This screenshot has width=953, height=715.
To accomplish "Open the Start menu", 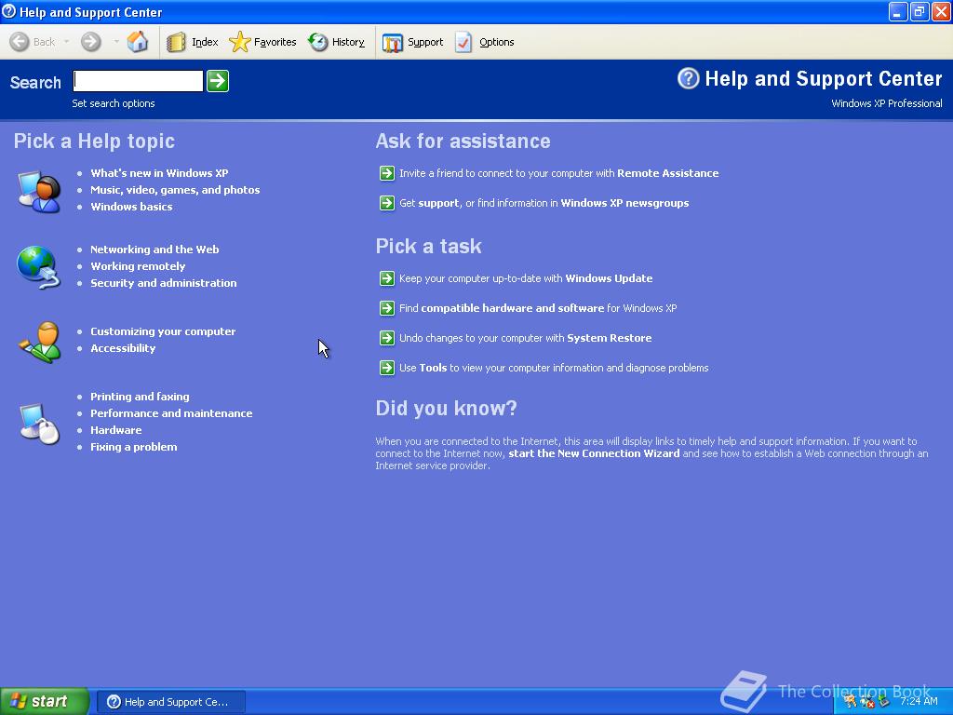I will point(42,701).
